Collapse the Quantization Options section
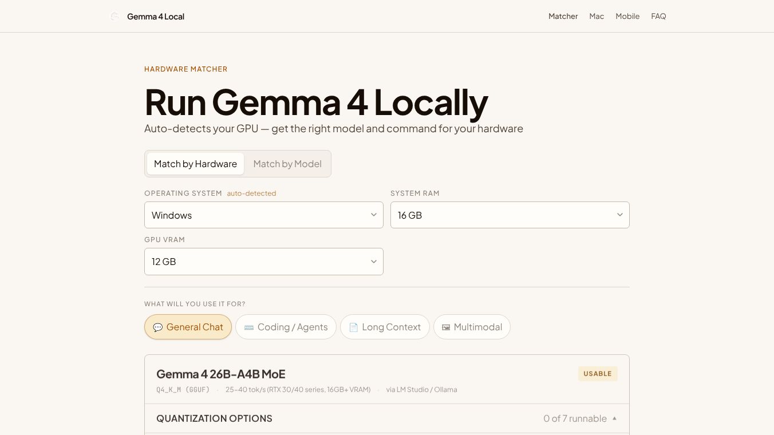 (614, 418)
